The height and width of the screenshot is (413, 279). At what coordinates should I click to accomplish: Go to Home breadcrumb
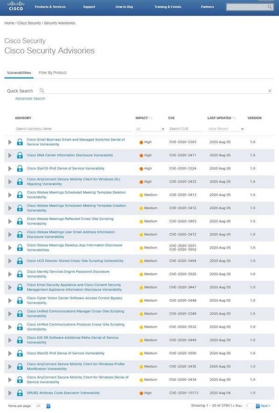9,23
